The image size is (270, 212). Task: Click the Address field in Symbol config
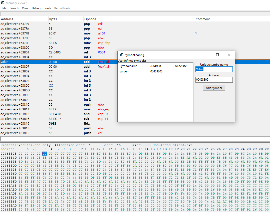(x=214, y=80)
